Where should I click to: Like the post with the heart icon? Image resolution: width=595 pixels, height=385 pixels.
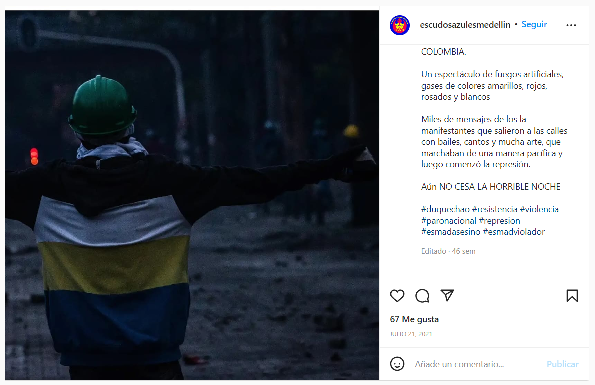point(397,296)
